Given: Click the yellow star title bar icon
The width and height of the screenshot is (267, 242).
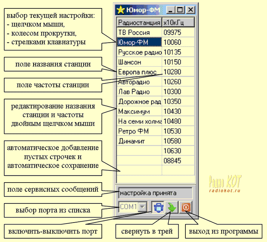Looking at the screenshot, I should pyautogui.click(x=121, y=10).
